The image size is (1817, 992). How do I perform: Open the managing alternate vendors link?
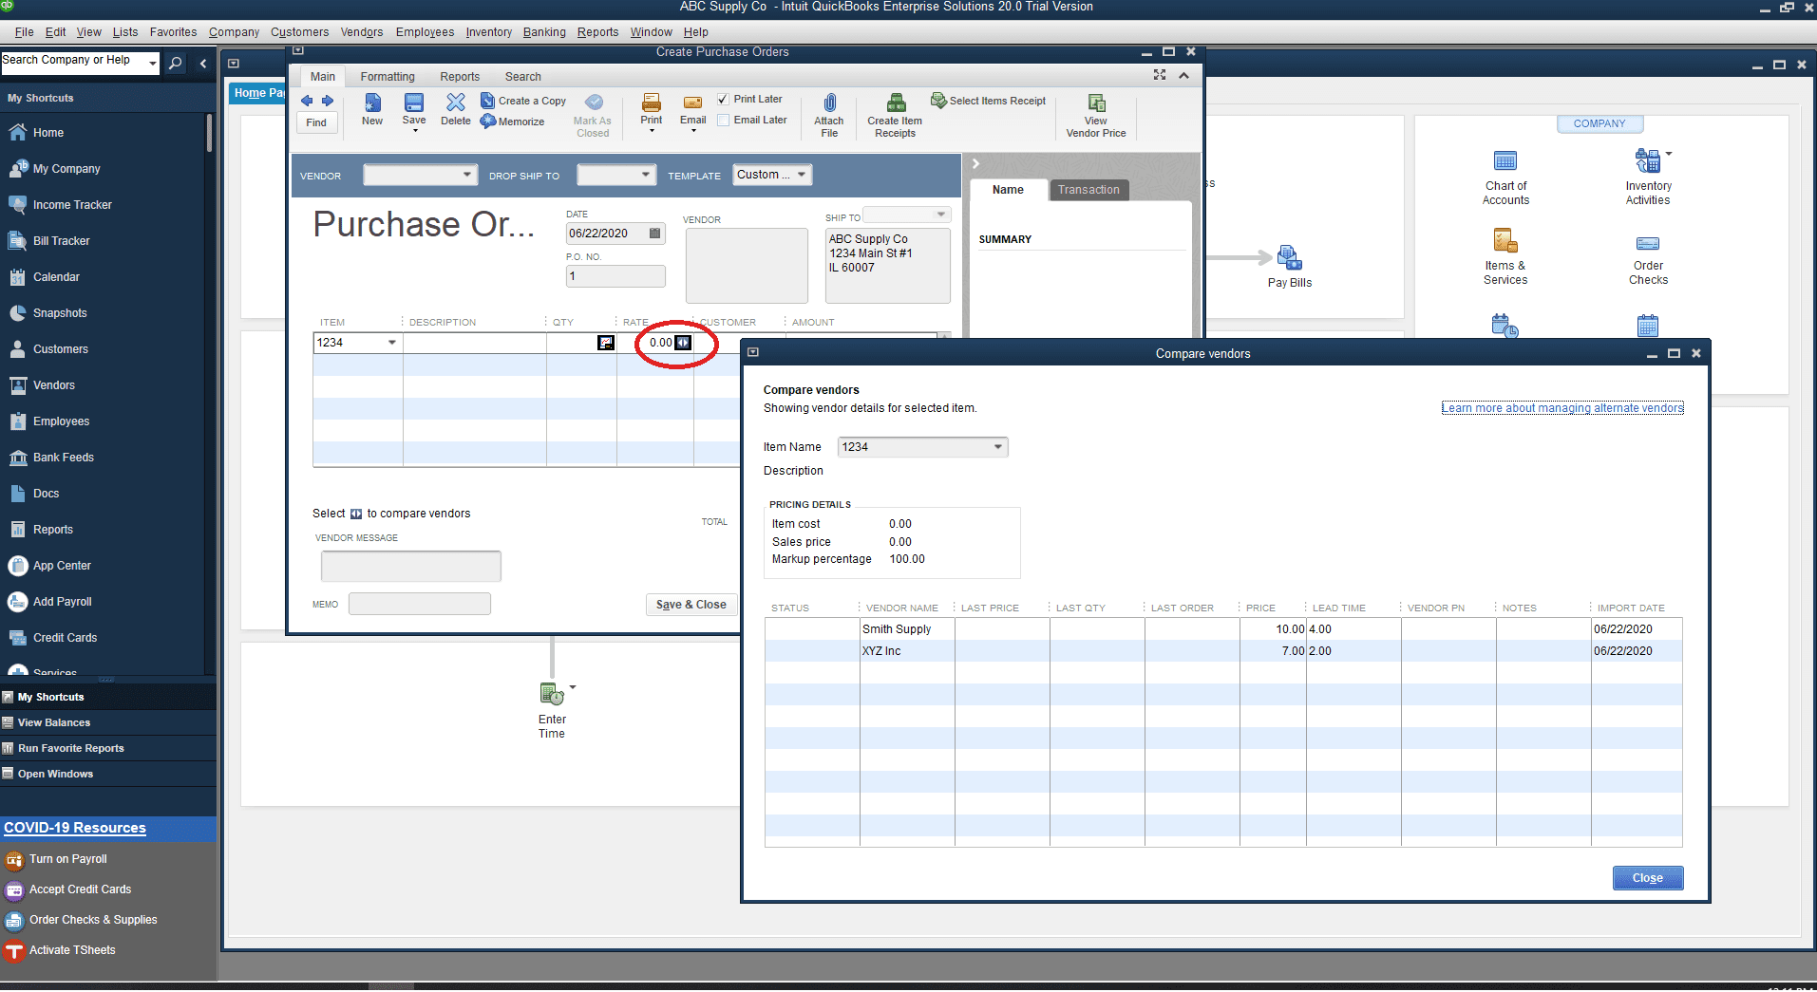[1561, 407]
